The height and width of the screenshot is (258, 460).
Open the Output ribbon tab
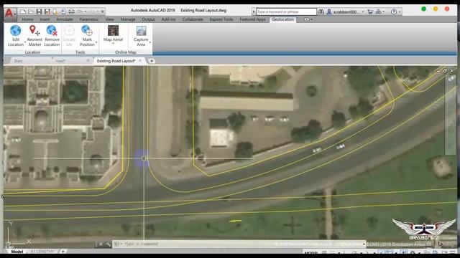pyautogui.click(x=148, y=19)
